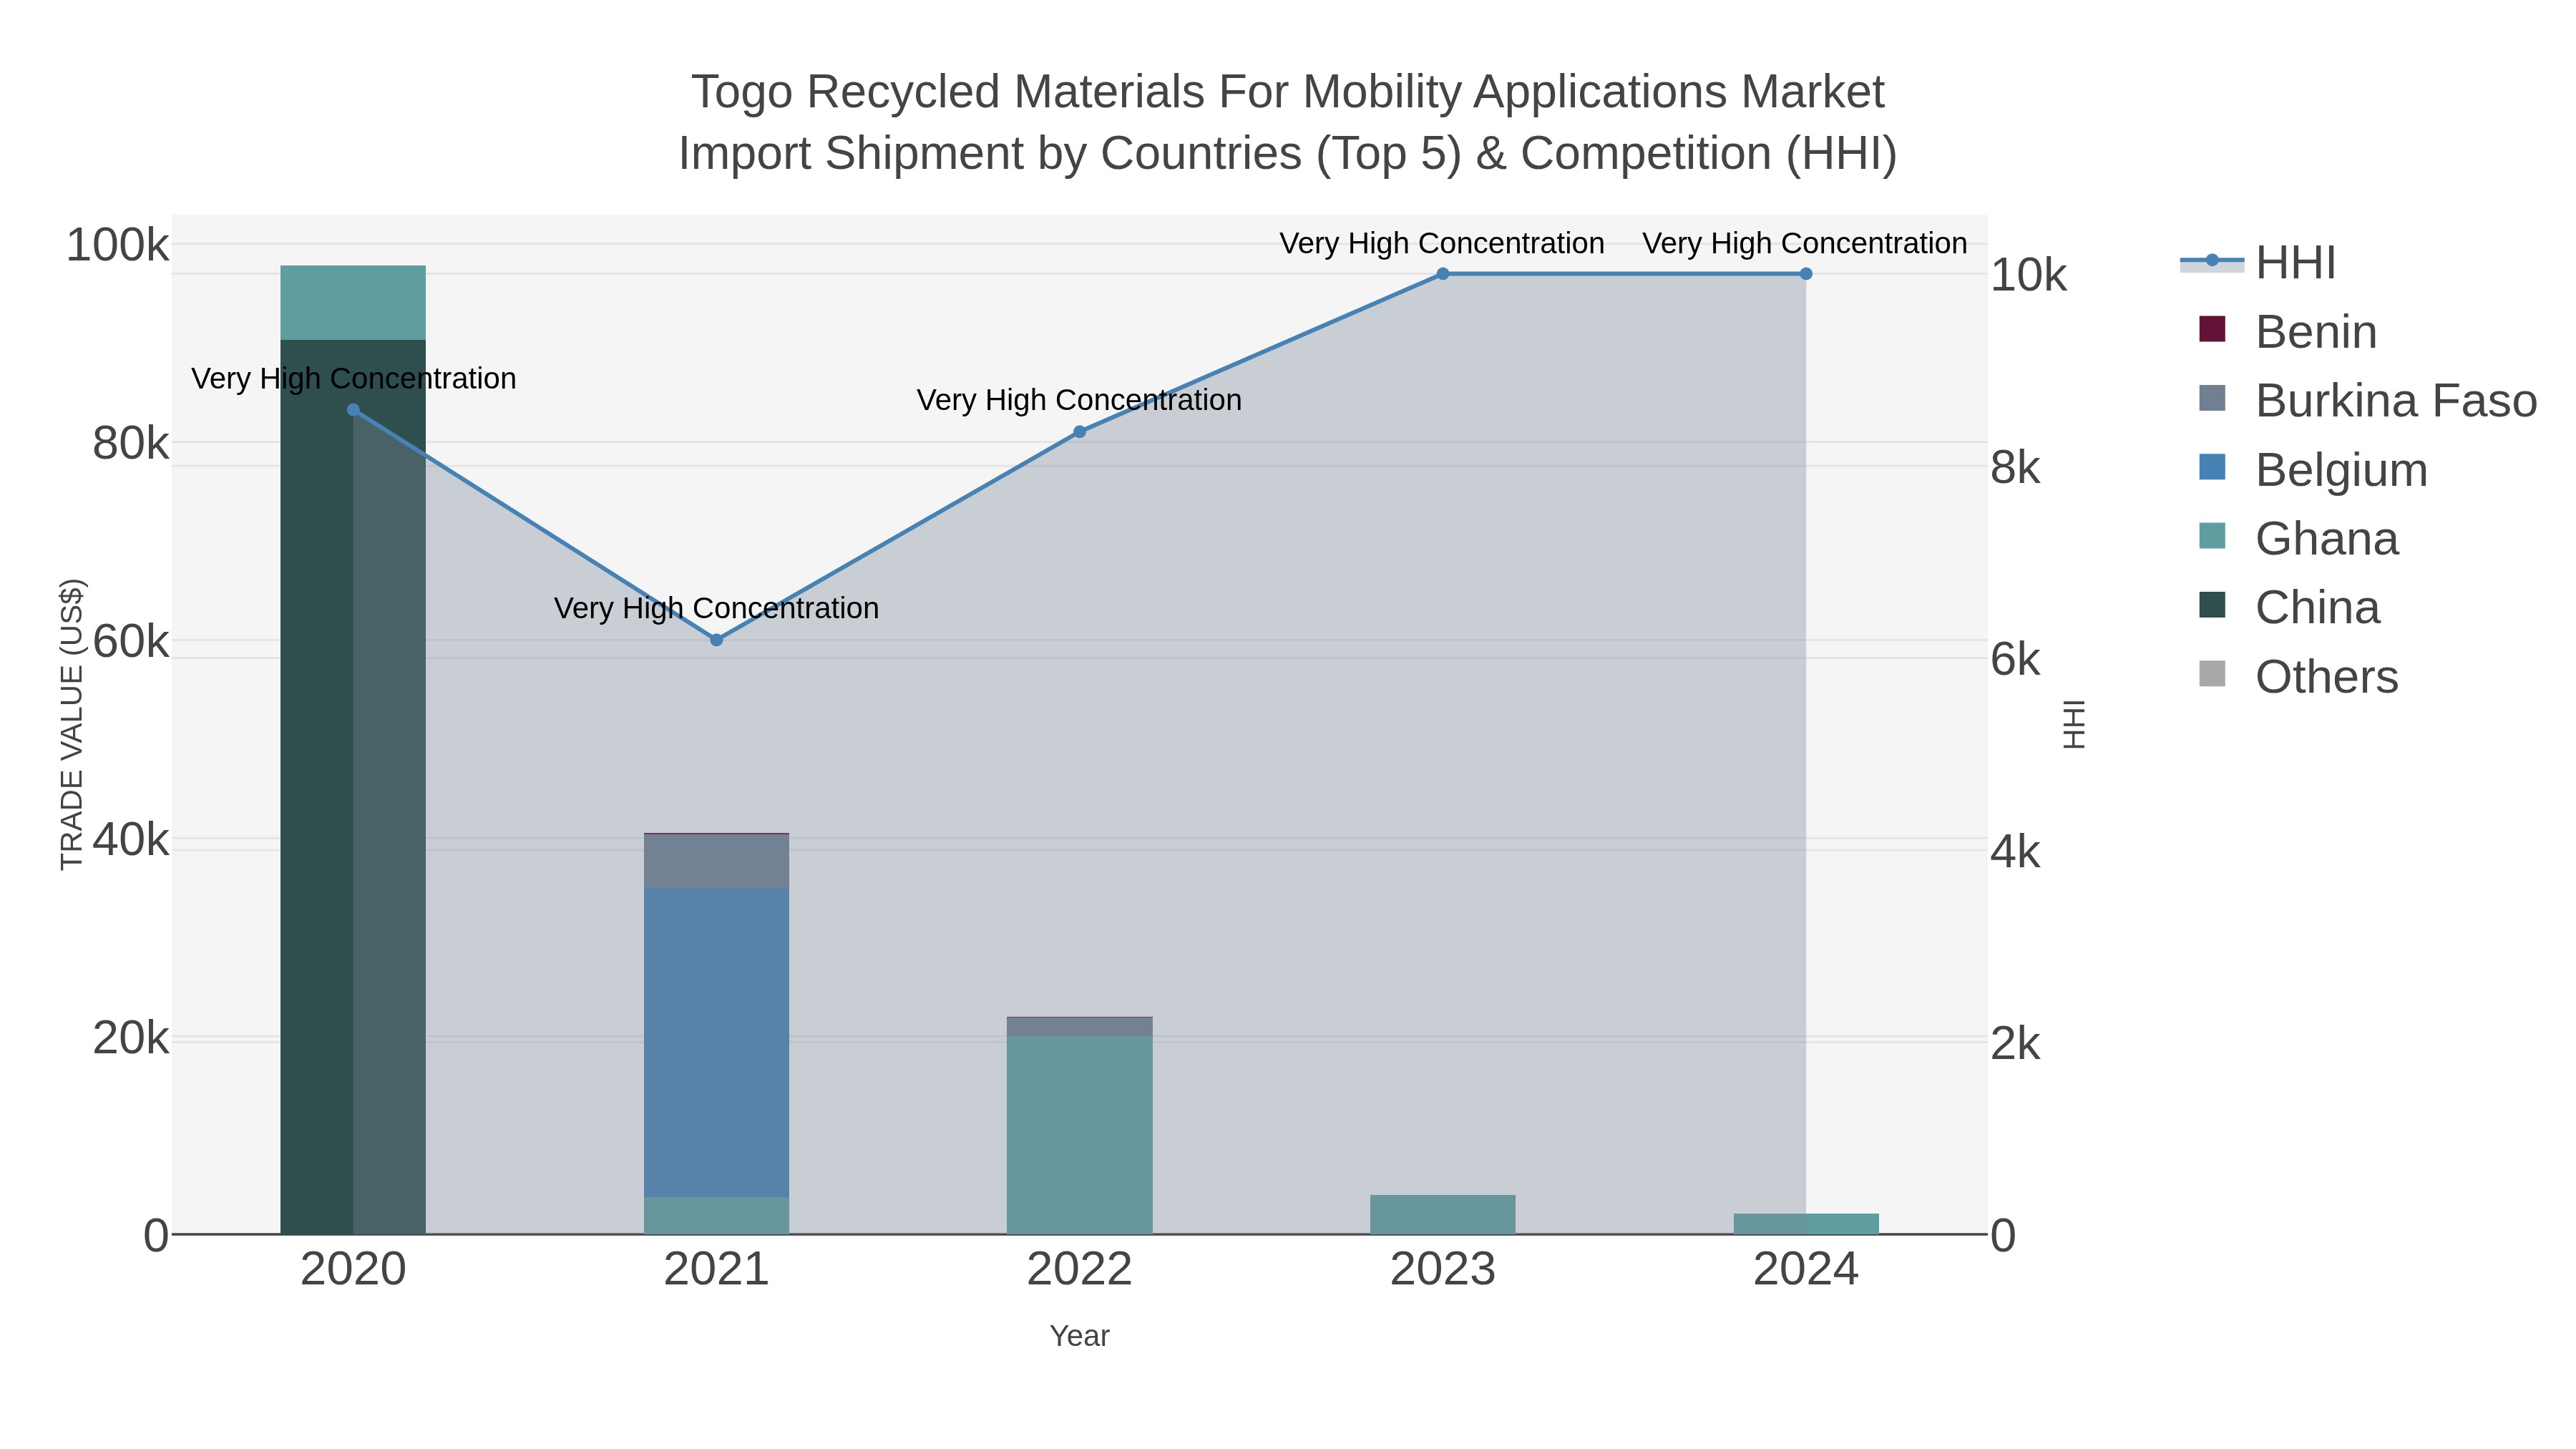Click the 60k trade value axis tick
This screenshot has width=2576, height=1449.
[x=131, y=641]
